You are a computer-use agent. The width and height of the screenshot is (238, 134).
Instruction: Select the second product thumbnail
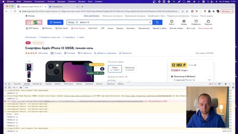(x=29, y=75)
